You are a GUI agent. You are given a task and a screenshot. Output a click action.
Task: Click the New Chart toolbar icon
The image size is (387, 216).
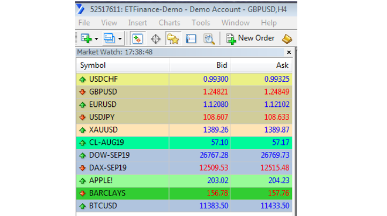[x=86, y=39]
